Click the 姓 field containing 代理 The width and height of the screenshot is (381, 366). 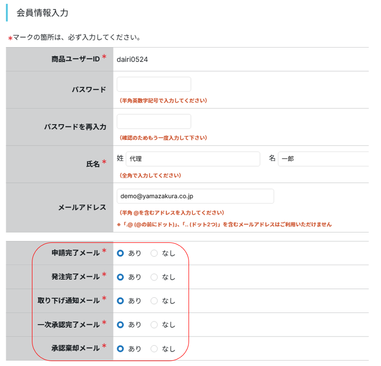coord(192,159)
